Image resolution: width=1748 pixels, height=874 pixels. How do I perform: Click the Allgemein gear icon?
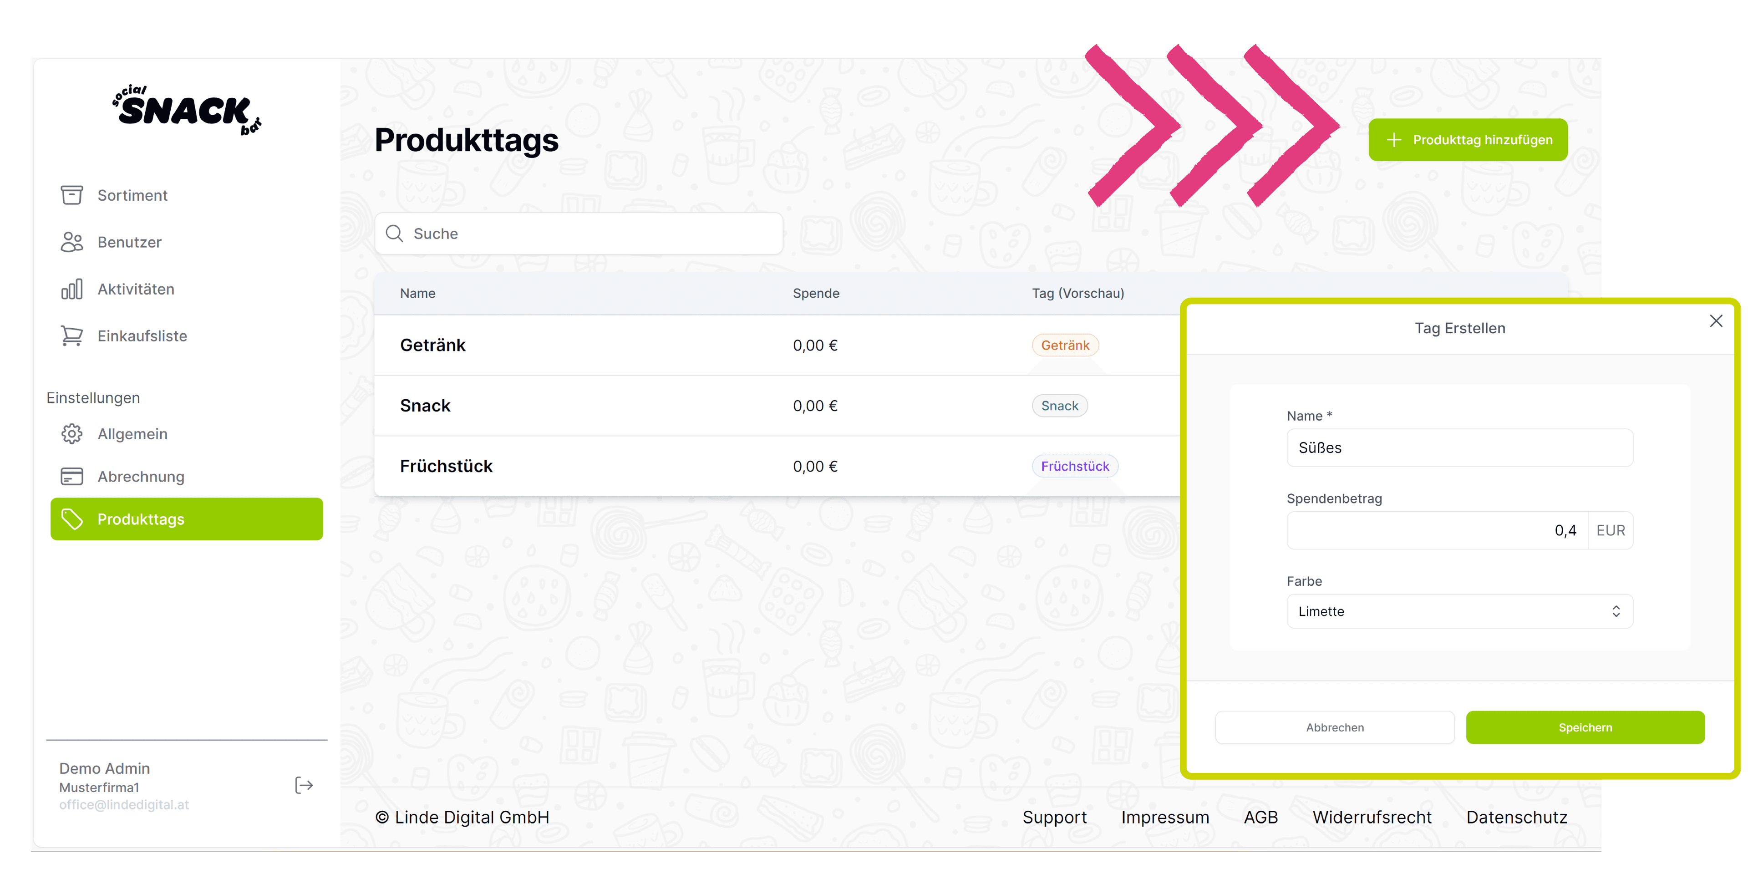(71, 434)
